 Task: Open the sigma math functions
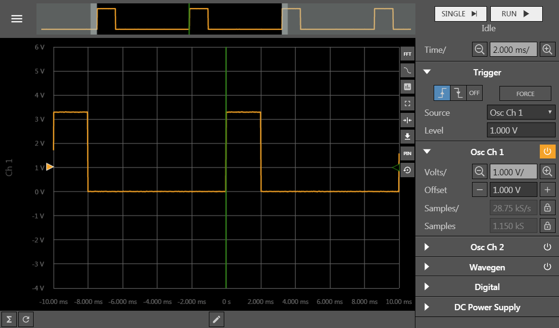point(9,319)
